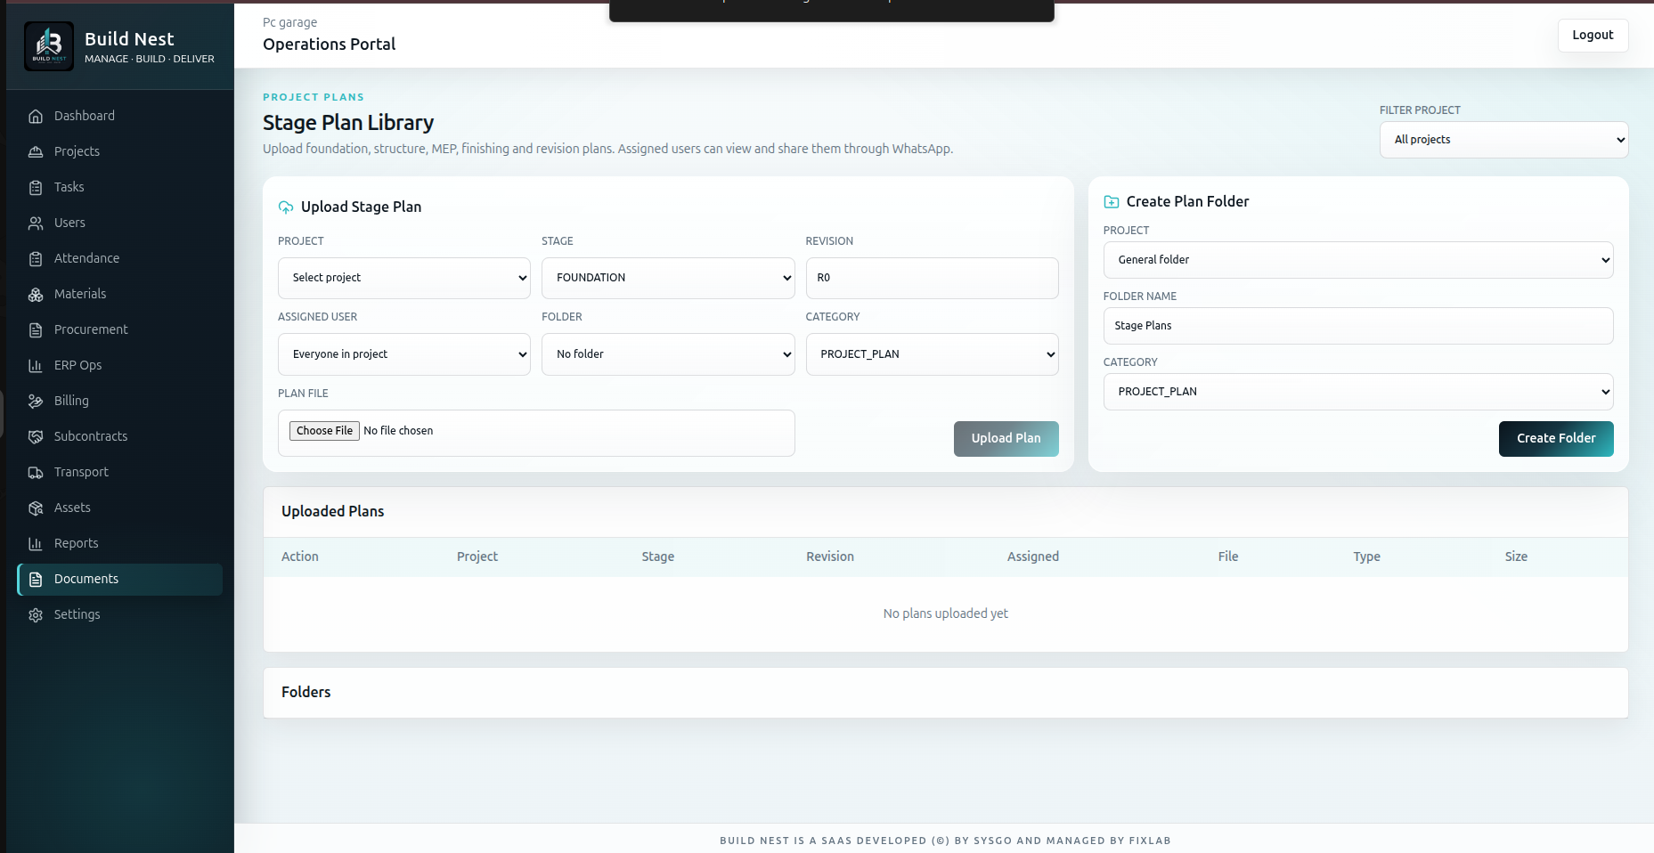Screen dimensions: 1654x853
Task: Click the Subcontracts handshake icon
Action: pyautogui.click(x=36, y=436)
